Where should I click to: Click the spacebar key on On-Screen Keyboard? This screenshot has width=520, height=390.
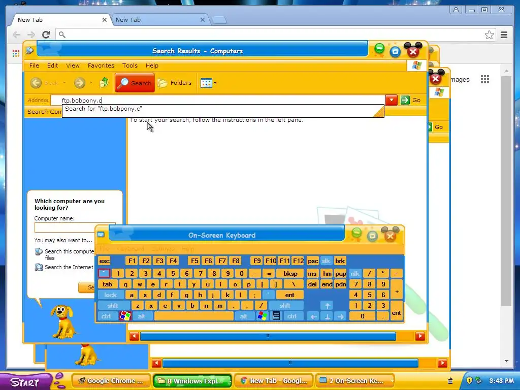point(194,316)
